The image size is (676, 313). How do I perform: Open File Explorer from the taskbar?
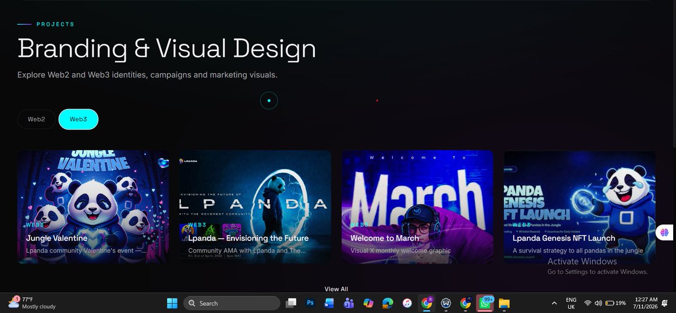504,303
